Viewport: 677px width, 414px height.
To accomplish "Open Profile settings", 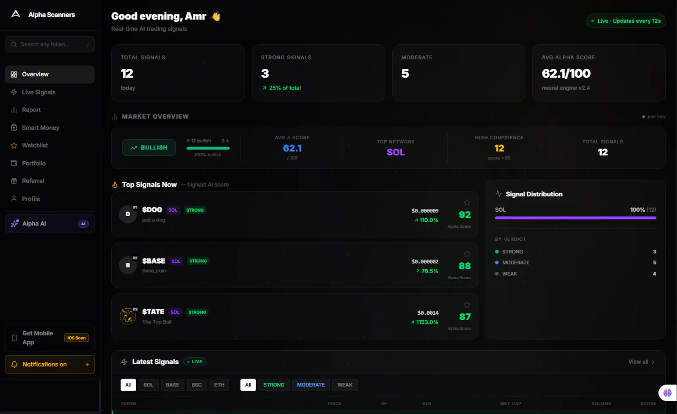I will click(50, 199).
